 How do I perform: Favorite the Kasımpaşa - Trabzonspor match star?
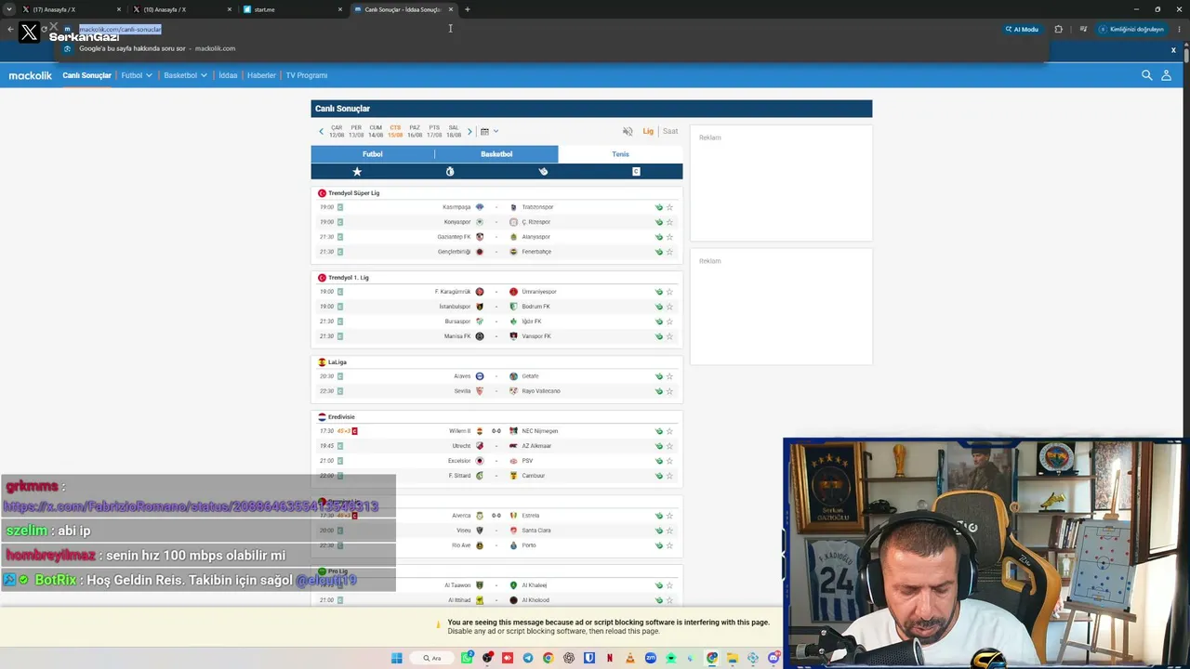(x=669, y=207)
